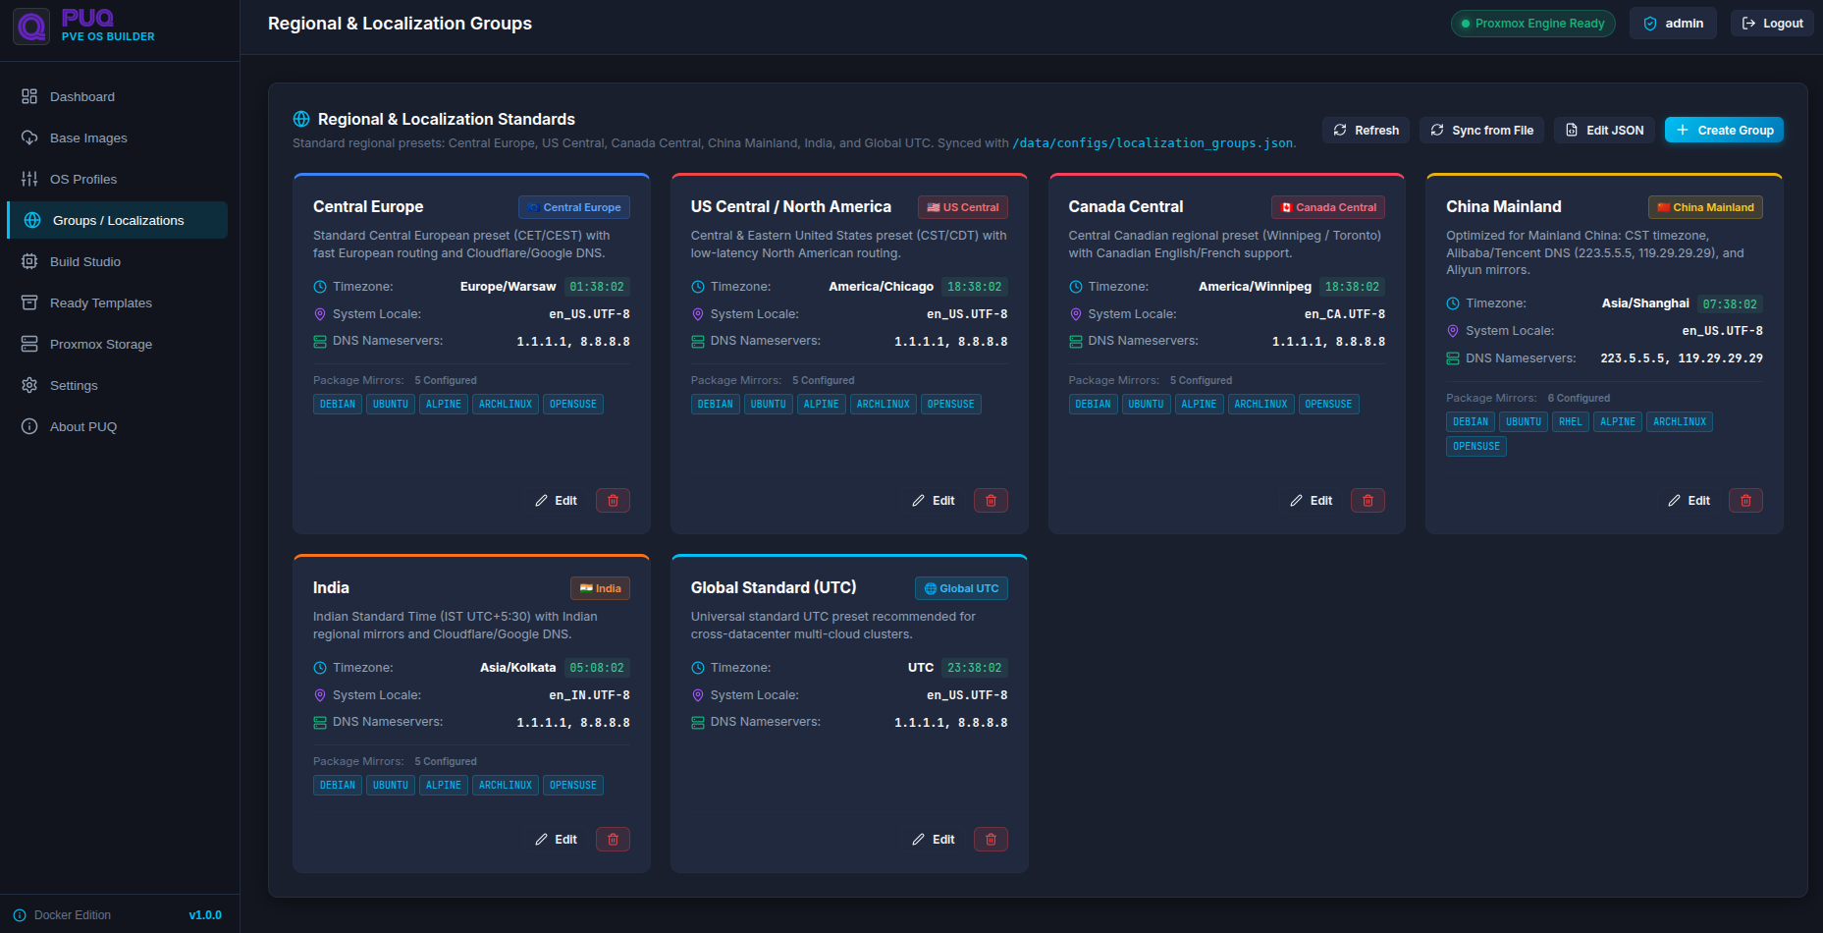Image resolution: width=1823 pixels, height=933 pixels.
Task: Delete the US Central / North America group
Action: 991,501
